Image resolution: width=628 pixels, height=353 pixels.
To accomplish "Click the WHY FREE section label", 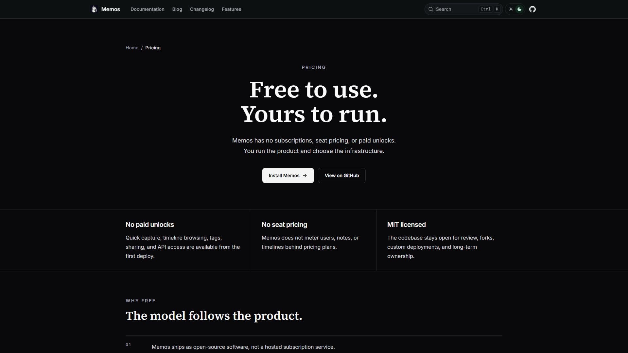I will click(x=140, y=301).
